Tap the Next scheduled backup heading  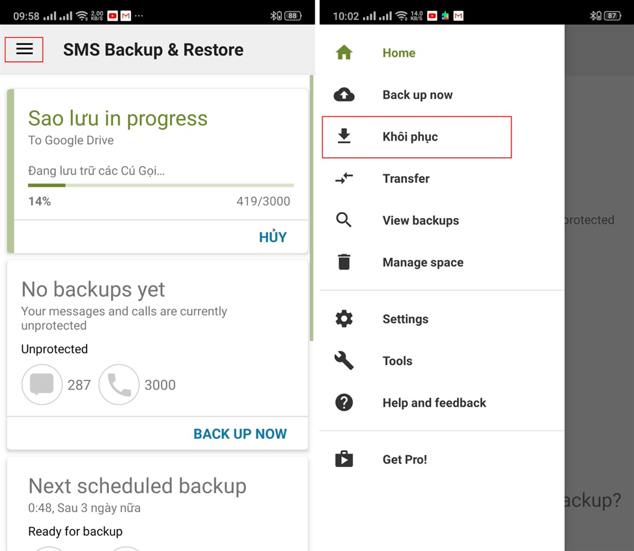137,485
